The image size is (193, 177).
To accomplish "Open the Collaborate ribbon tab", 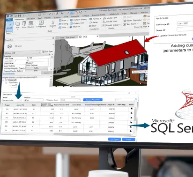I will (114, 14).
